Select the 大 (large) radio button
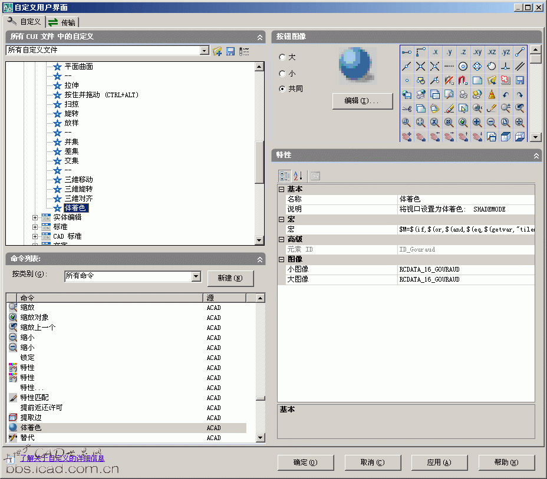The height and width of the screenshot is (479, 547). coord(283,57)
